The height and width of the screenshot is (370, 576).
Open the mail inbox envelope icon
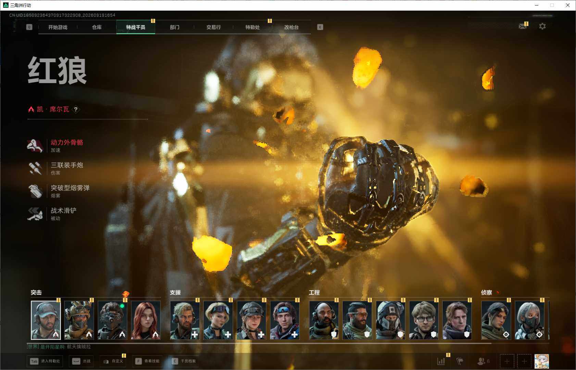[x=523, y=26]
